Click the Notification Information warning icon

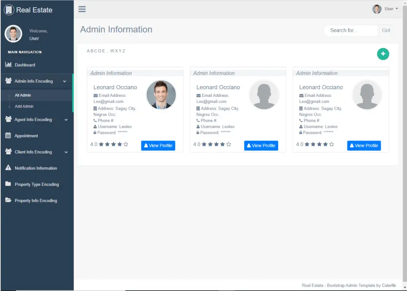(8, 168)
